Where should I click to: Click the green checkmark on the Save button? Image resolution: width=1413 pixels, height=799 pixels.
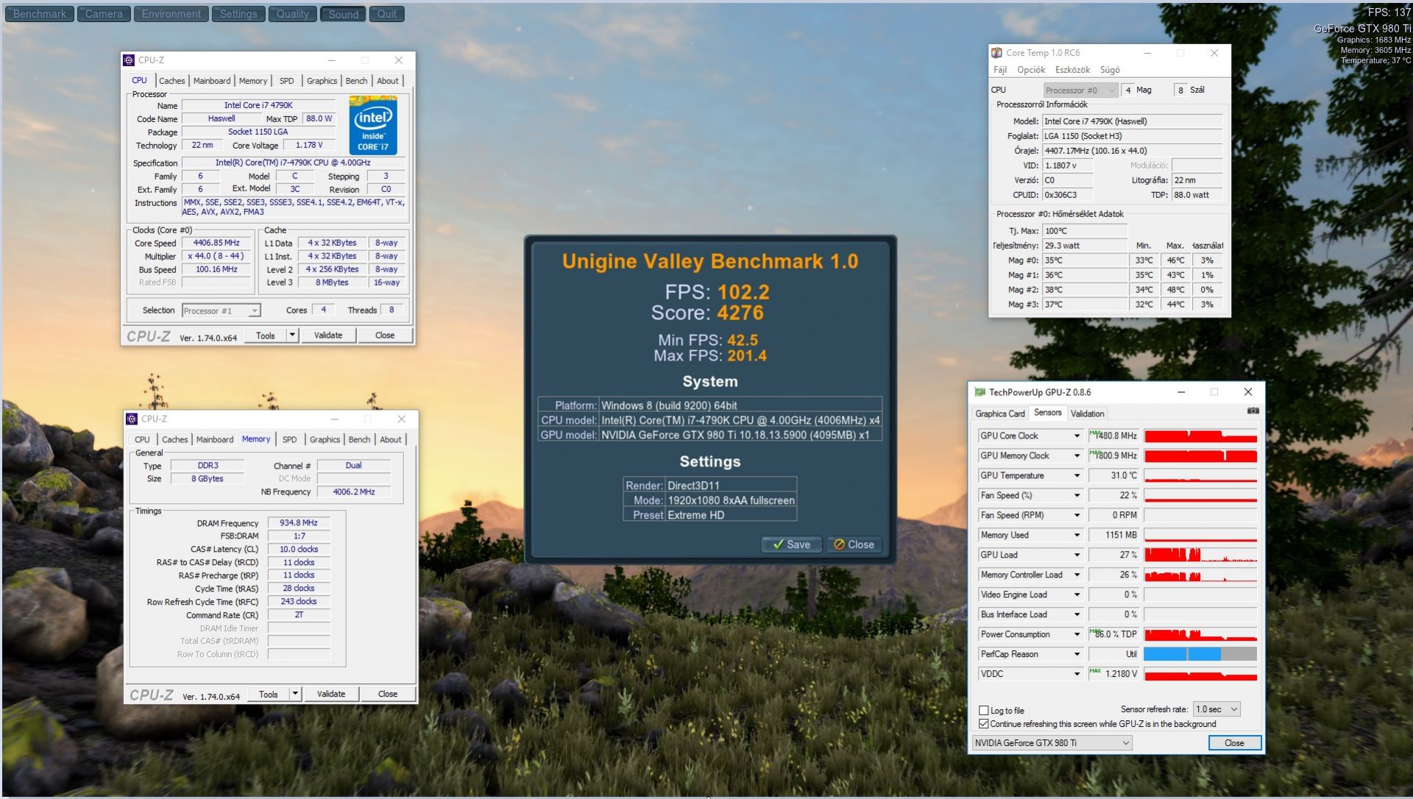[778, 544]
